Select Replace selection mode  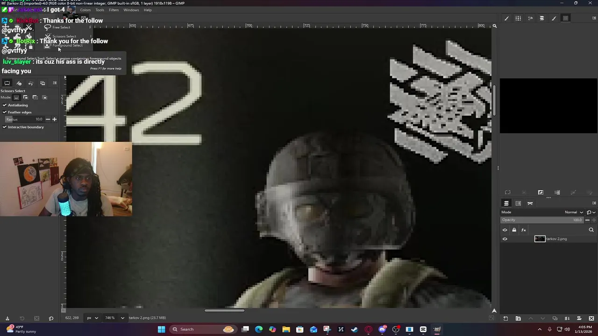16,97
